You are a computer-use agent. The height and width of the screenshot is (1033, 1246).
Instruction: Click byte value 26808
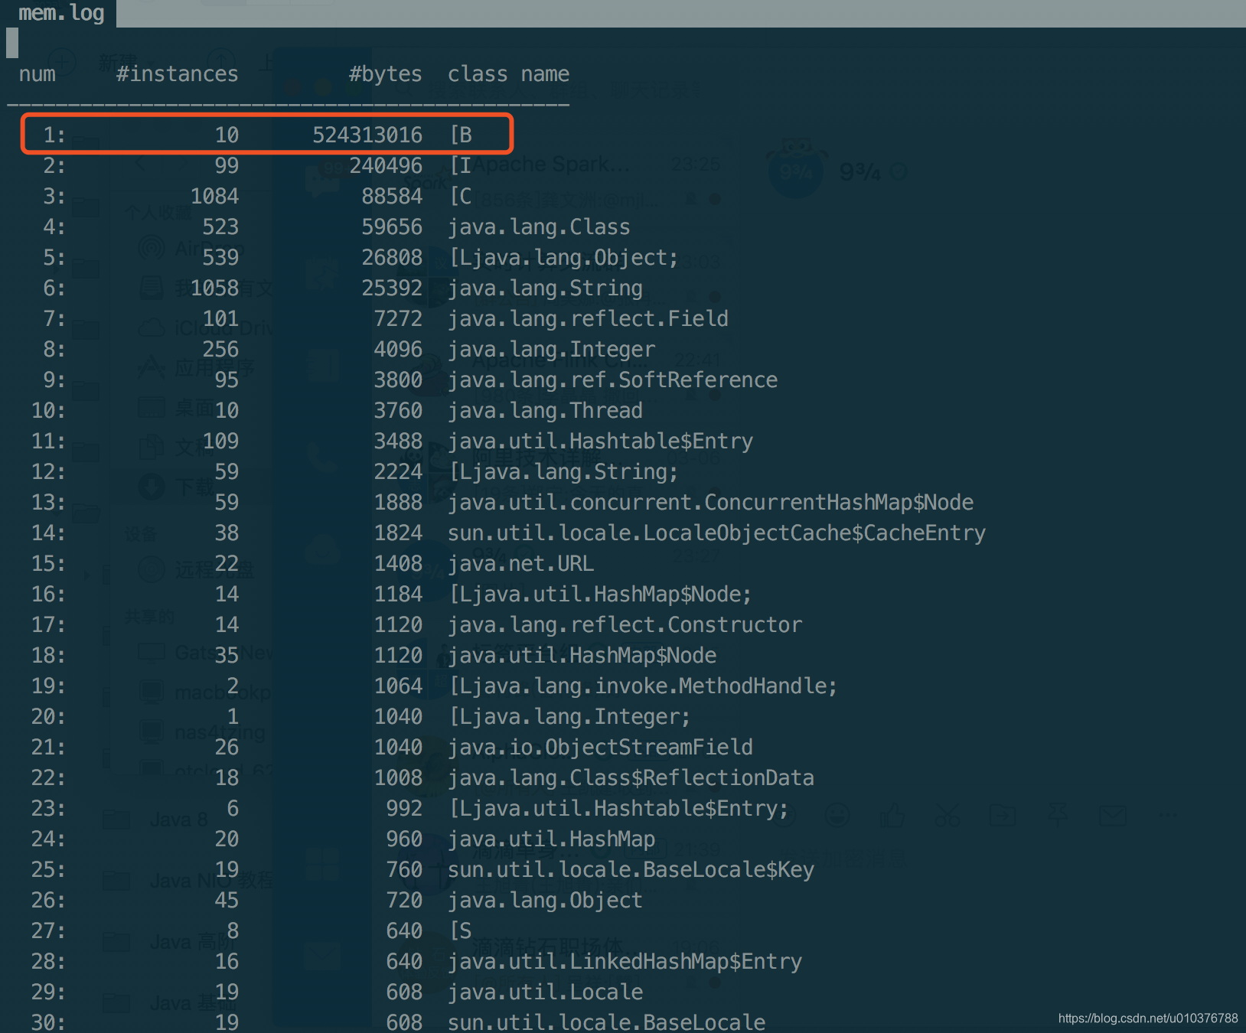[392, 258]
